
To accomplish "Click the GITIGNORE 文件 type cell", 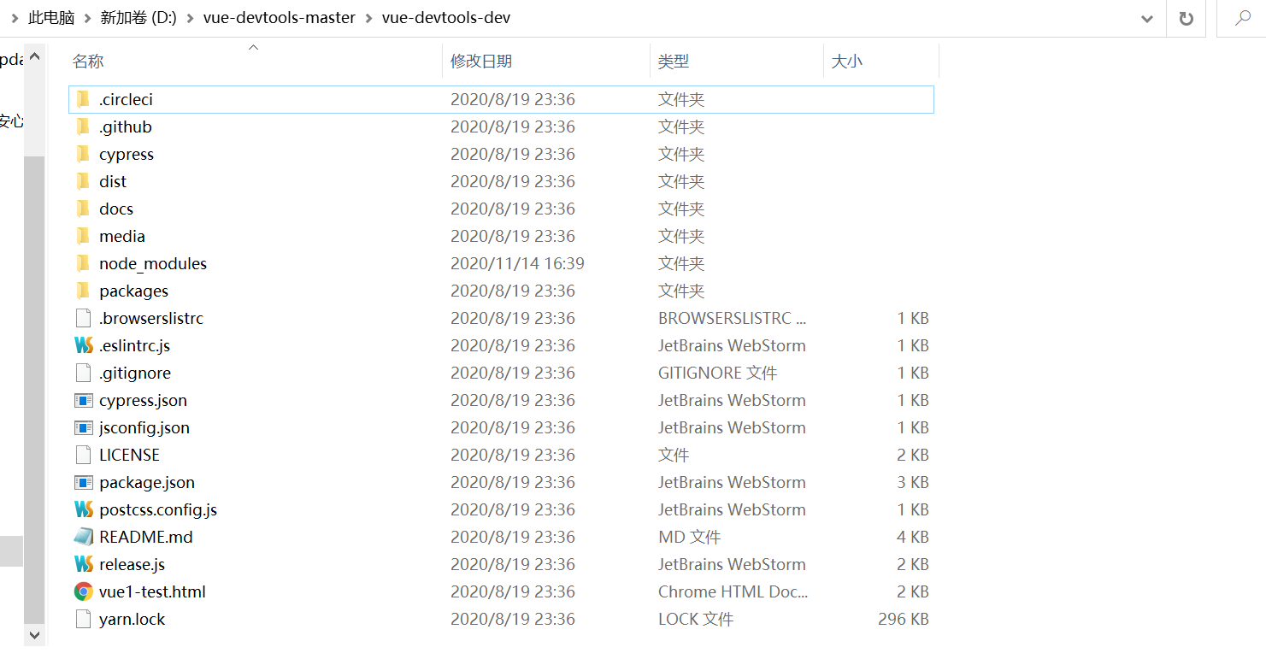I will (717, 373).
